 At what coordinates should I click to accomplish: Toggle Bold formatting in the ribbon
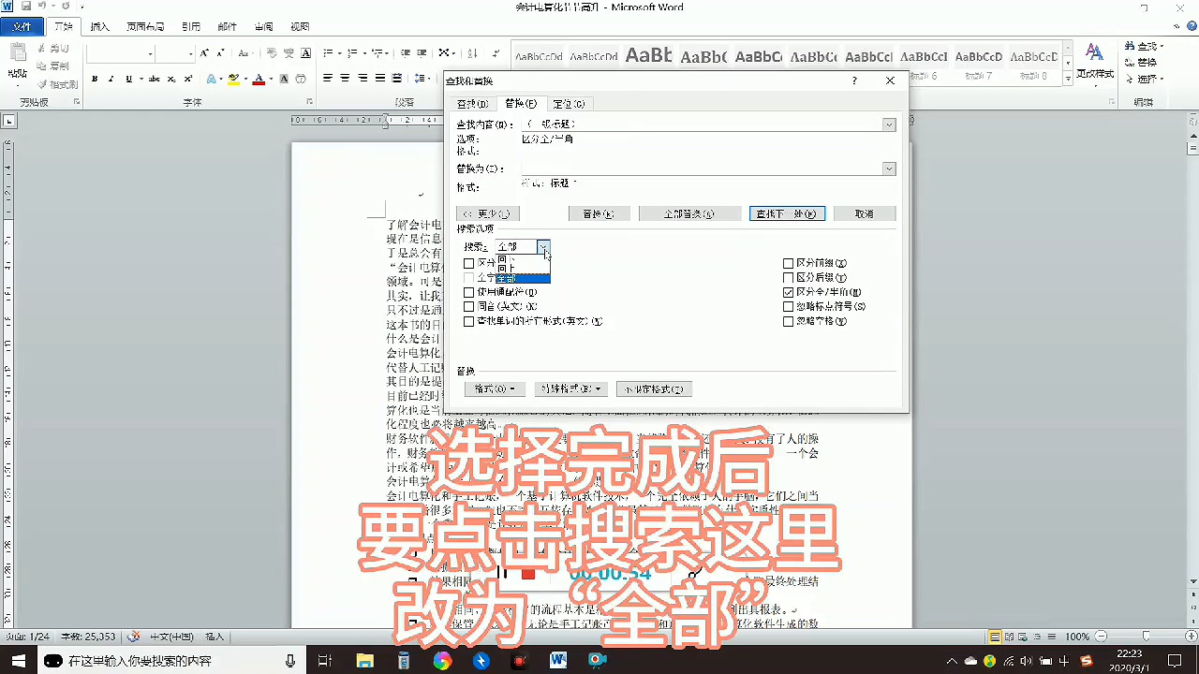pos(95,79)
